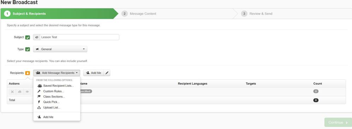Click the remove X icon in the Actions row
The width and height of the screenshot is (352, 129).
12,92
